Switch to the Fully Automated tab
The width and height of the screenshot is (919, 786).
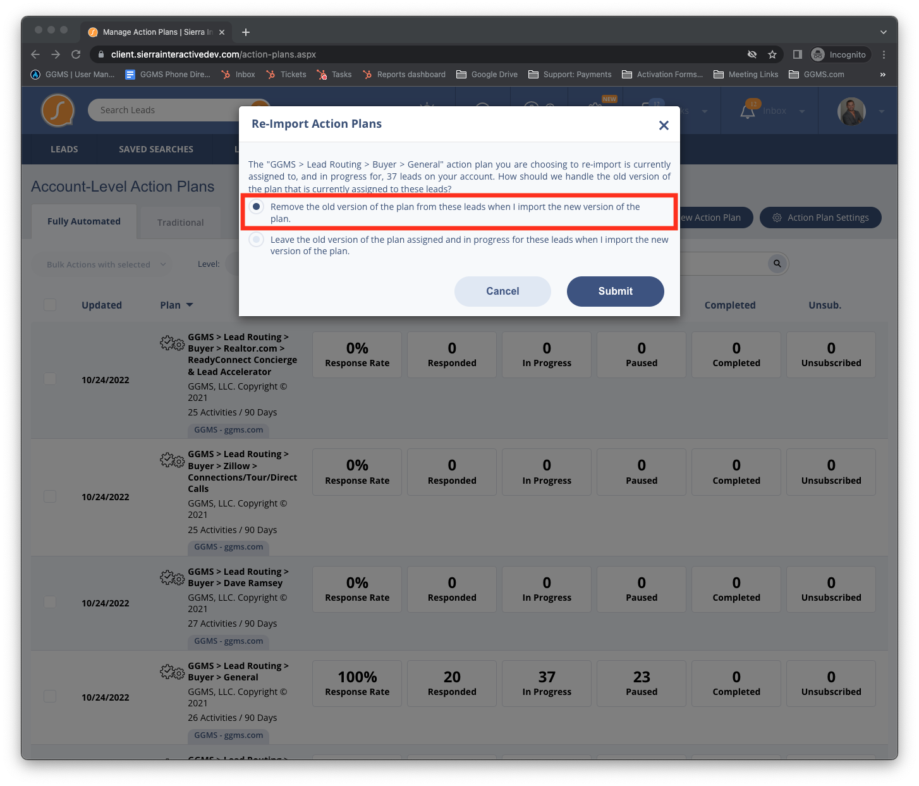pyautogui.click(x=84, y=221)
